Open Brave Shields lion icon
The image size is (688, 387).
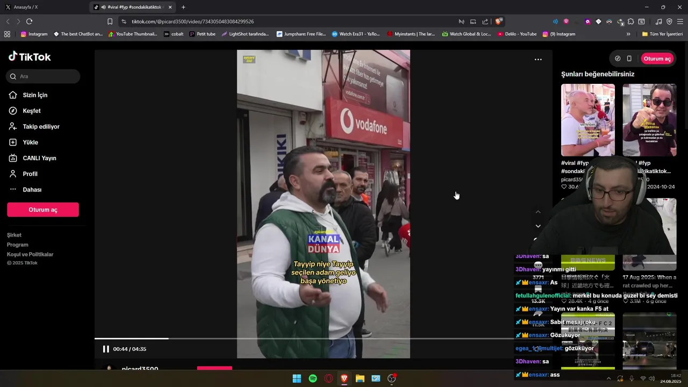498,21
